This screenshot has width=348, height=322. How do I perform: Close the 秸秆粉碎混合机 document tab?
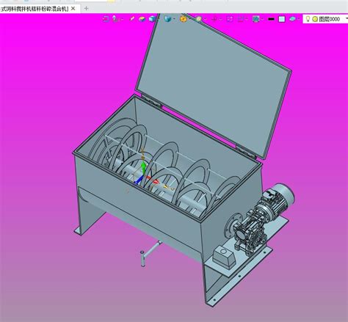point(73,9)
